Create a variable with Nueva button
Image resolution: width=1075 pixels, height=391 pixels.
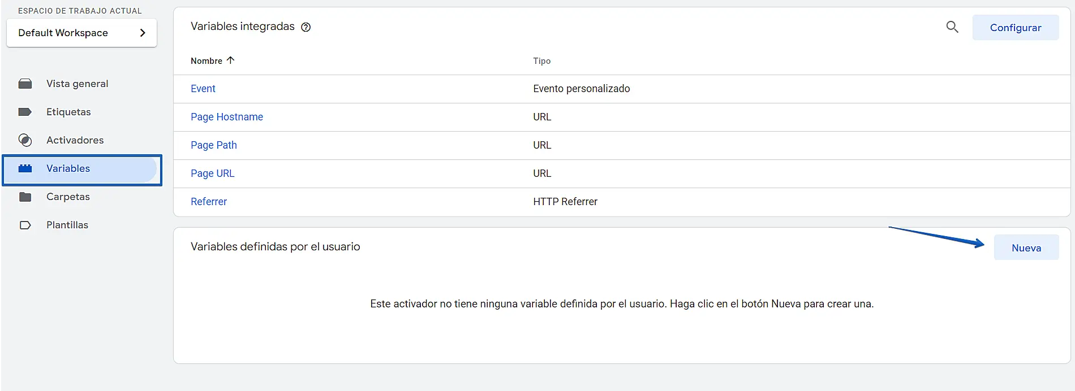[x=1026, y=248]
